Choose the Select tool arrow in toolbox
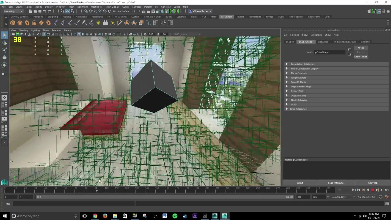The width and height of the screenshot is (391, 220). (4, 35)
